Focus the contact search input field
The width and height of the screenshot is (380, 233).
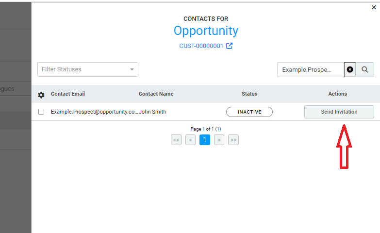coord(311,69)
